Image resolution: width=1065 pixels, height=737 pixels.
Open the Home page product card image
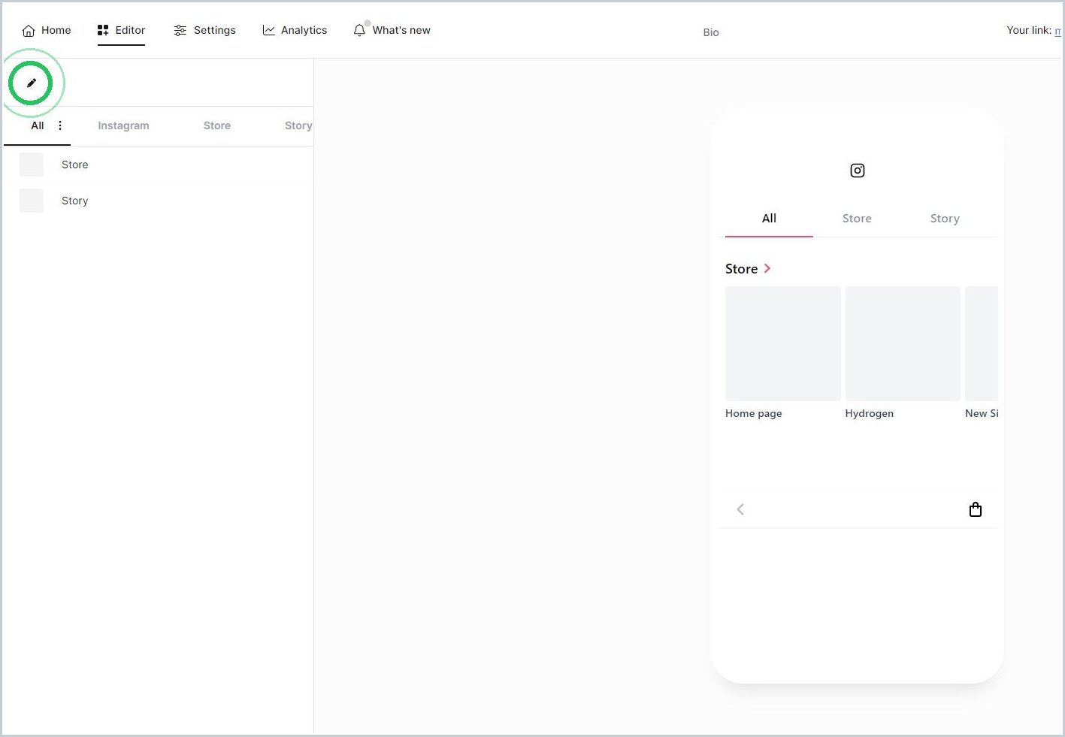coord(782,343)
